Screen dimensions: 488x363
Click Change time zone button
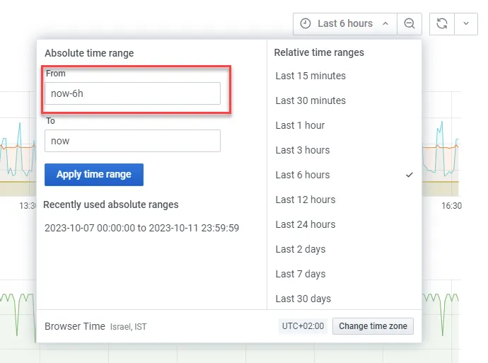(373, 326)
